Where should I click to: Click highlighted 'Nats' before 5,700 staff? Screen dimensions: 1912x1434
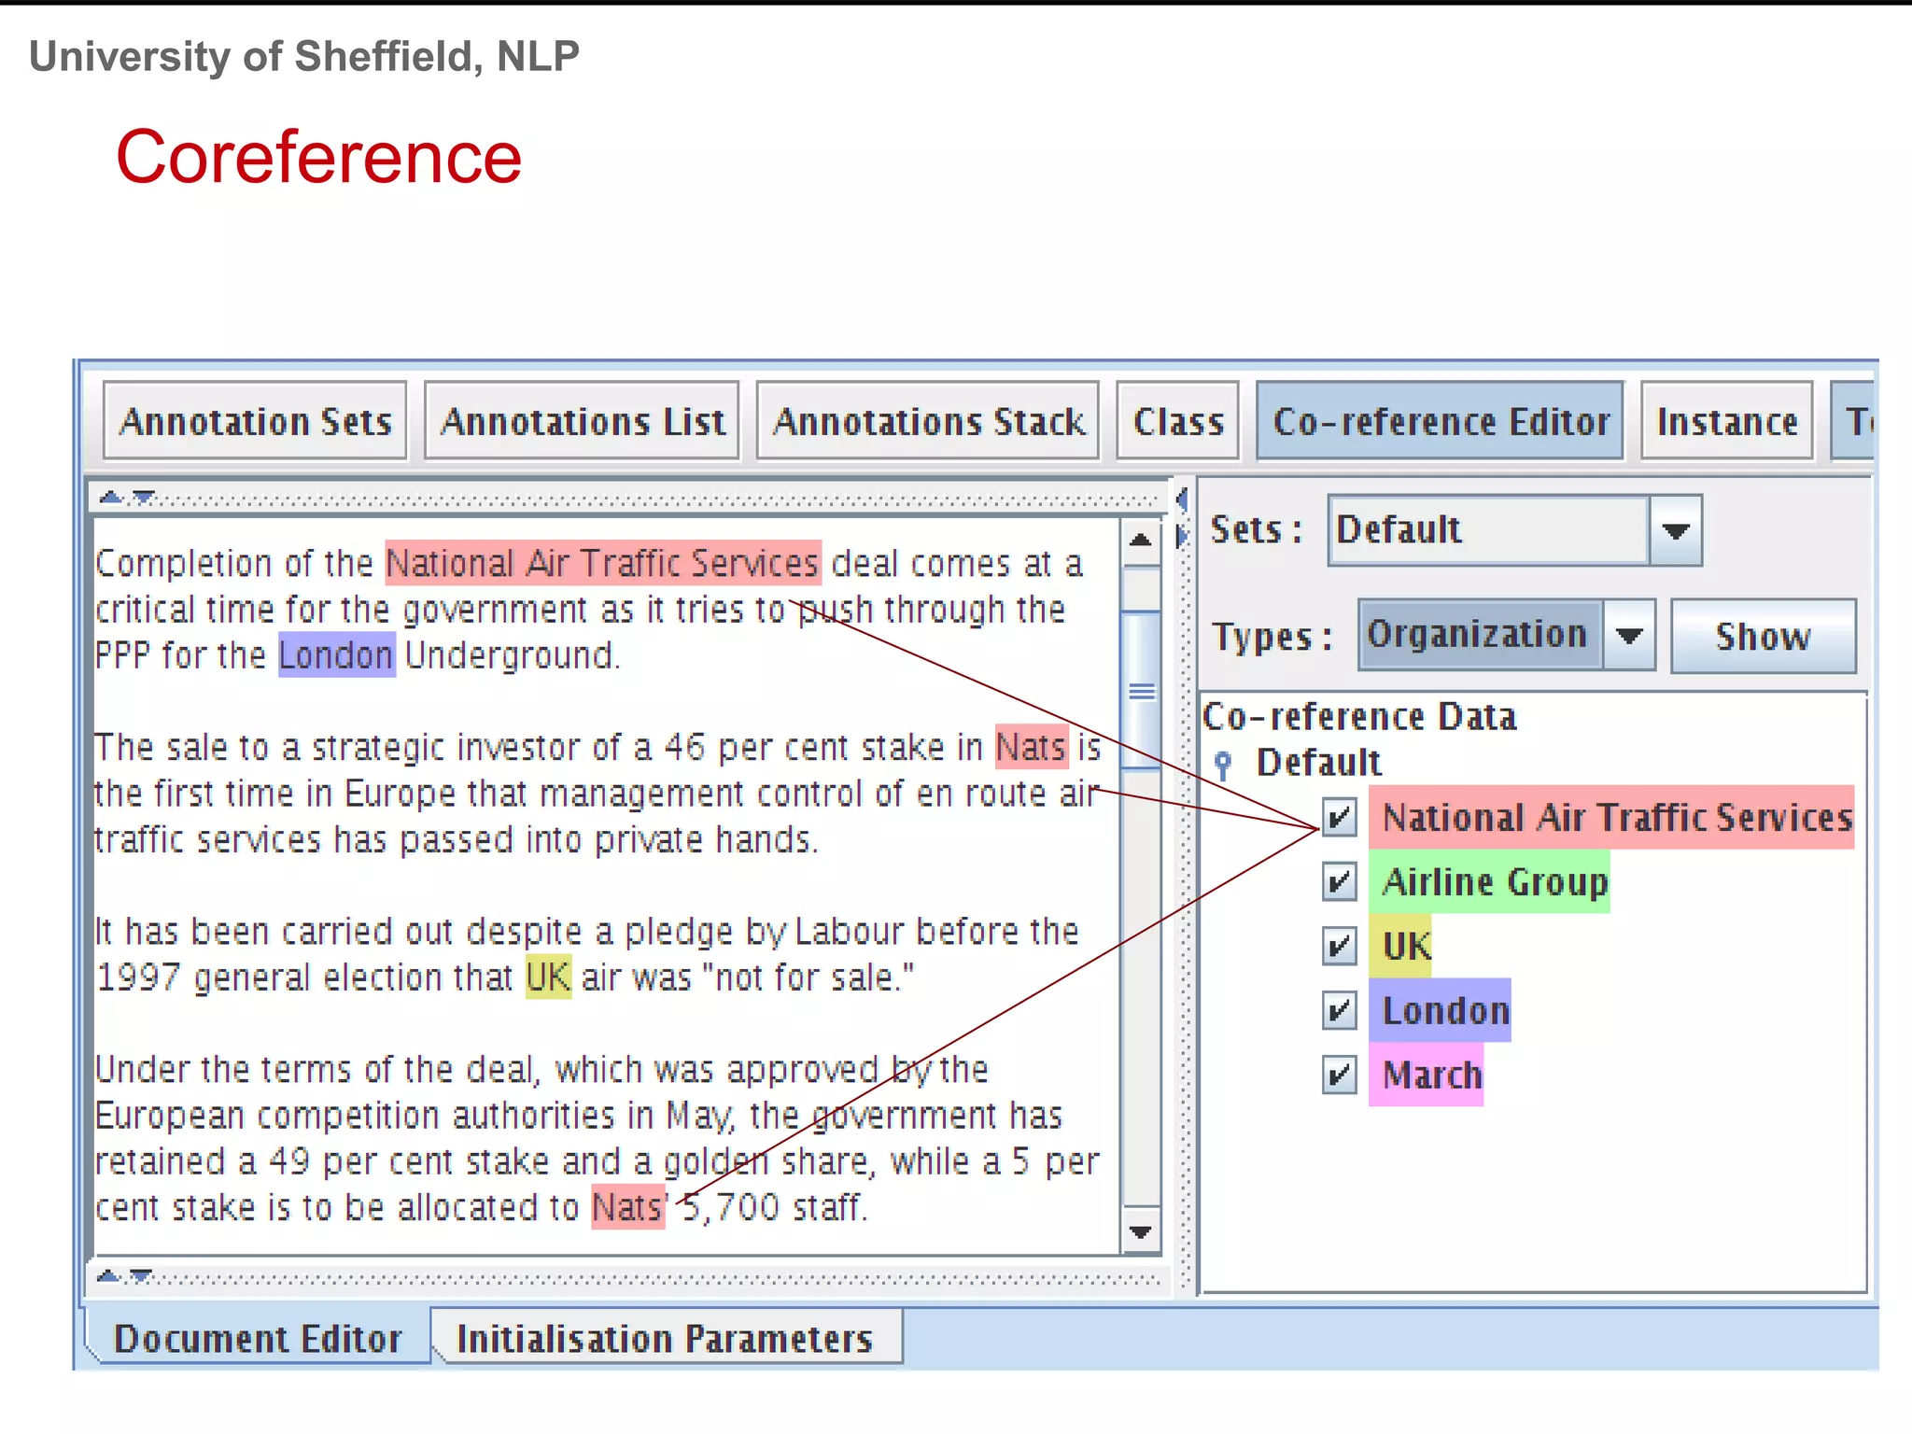point(628,1206)
